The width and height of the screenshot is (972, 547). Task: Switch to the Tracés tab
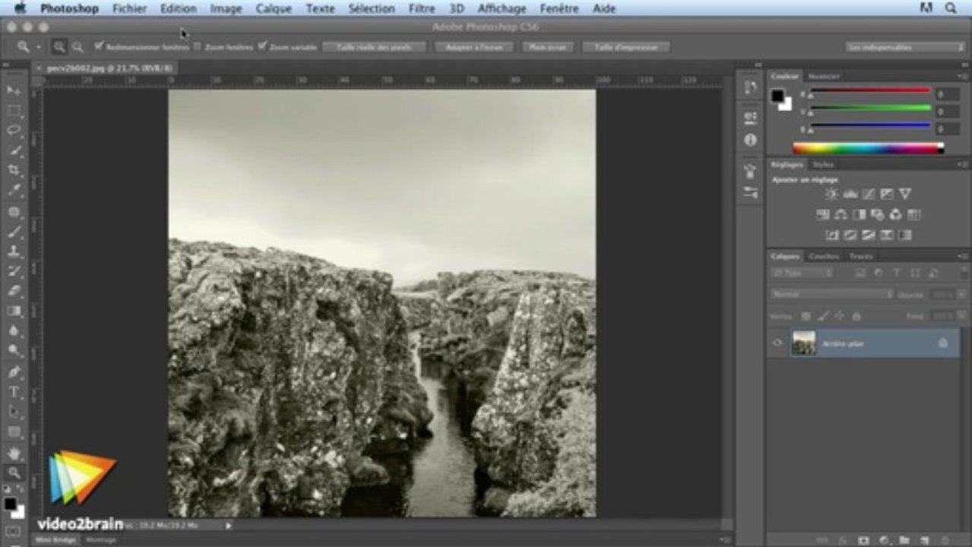861,257
